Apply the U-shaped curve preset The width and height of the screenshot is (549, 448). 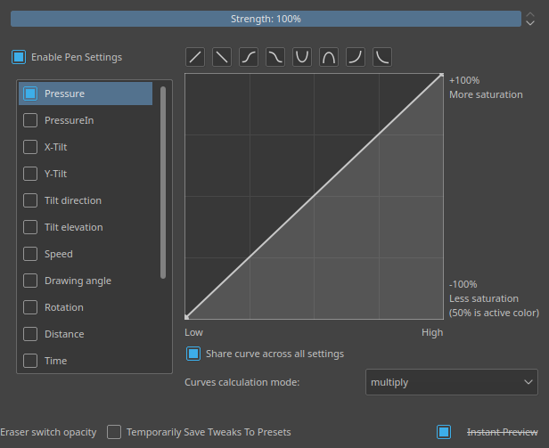[302, 57]
